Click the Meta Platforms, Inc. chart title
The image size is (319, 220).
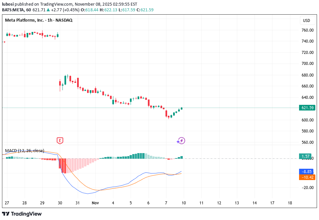(x=25, y=20)
